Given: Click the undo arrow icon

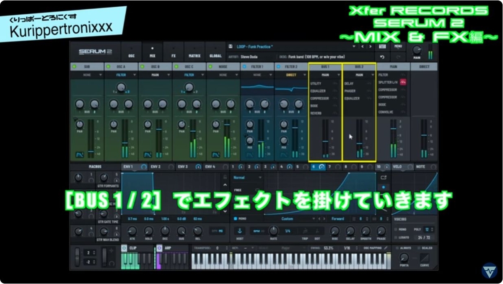Looking at the screenshot, I should [x=382, y=57].
